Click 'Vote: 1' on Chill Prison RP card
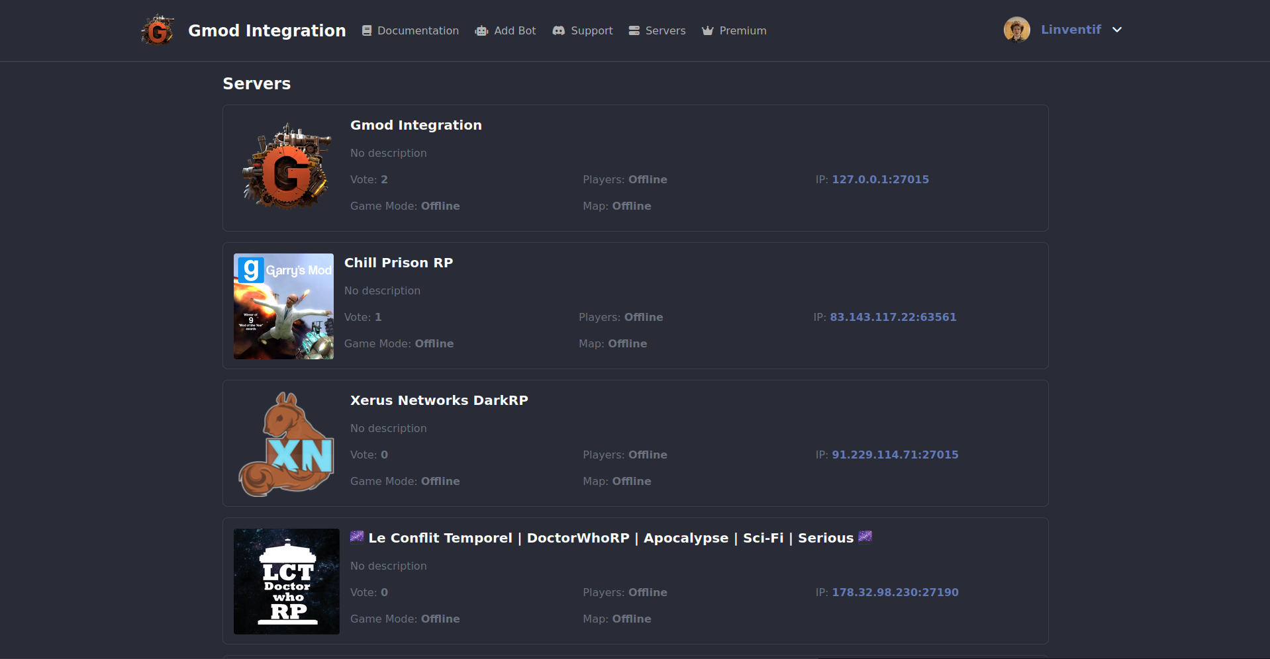Image resolution: width=1270 pixels, height=659 pixels. click(363, 317)
